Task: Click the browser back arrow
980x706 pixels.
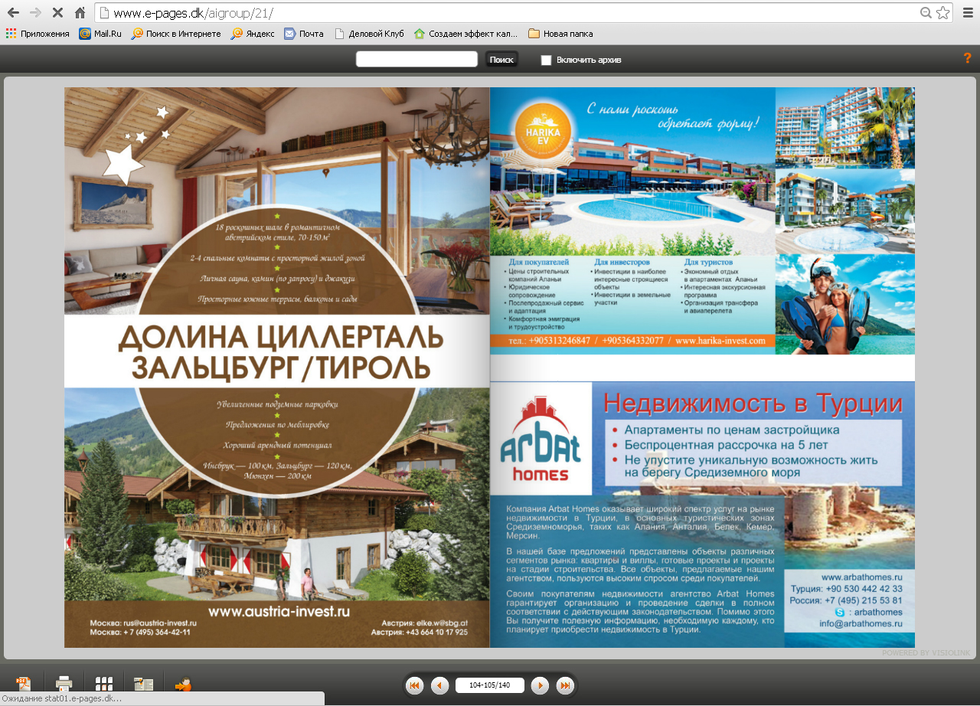Action: tap(13, 12)
